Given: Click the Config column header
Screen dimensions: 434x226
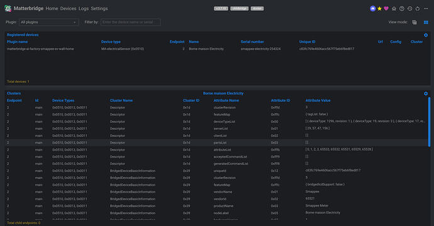Looking at the screenshot, I should click(x=396, y=41).
